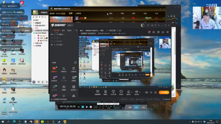
Task: Click the red color square in the player row
Action: pyautogui.click(x=133, y=18)
